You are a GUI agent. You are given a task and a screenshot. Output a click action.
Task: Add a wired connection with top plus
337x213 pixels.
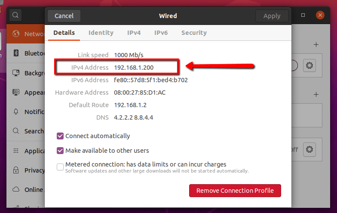tap(316, 45)
